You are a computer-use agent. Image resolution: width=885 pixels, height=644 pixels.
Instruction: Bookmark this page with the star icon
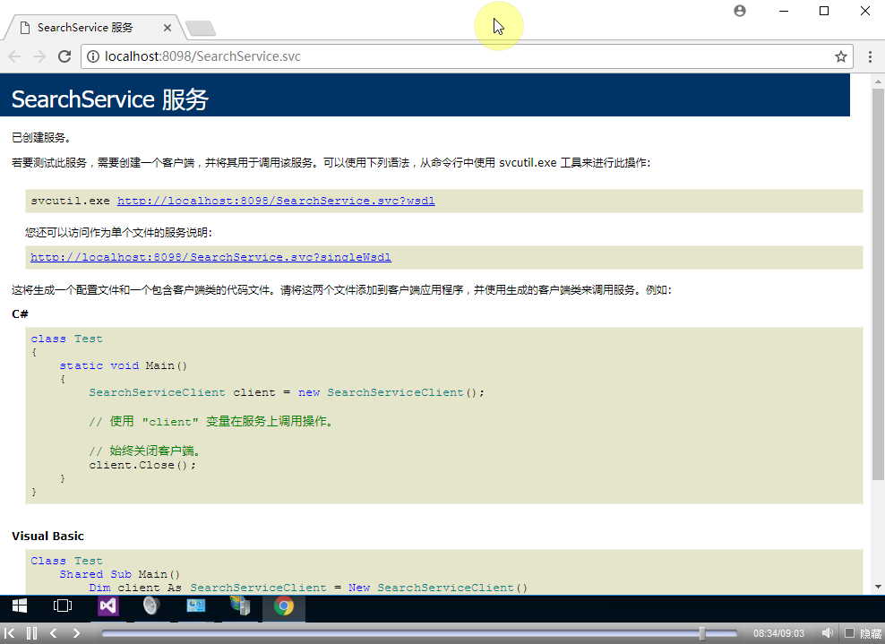pos(840,56)
